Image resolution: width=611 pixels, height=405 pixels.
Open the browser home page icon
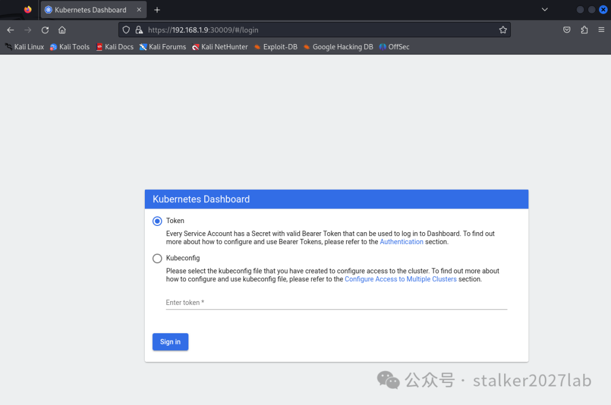[x=62, y=30]
